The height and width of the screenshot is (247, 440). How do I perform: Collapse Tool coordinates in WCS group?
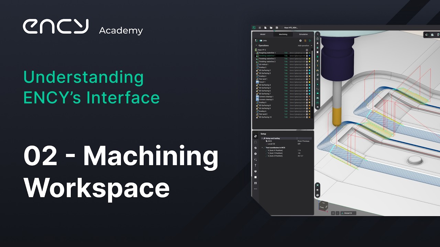click(x=262, y=148)
